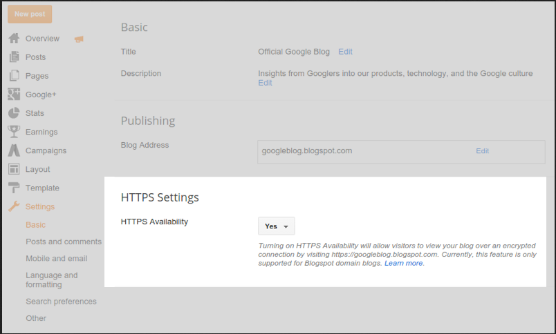Click the Template paint roller icon
Screen dimensions: 556x334
click(x=14, y=188)
